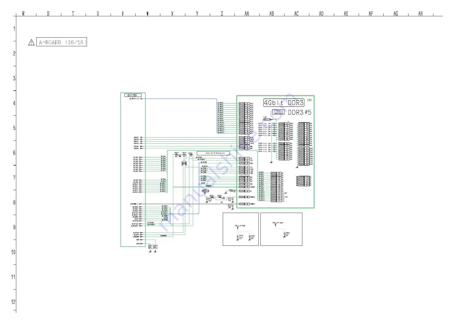Click the A10(AP) pin label
This screenshot has height=321, width=454.
pyautogui.click(x=285, y=193)
